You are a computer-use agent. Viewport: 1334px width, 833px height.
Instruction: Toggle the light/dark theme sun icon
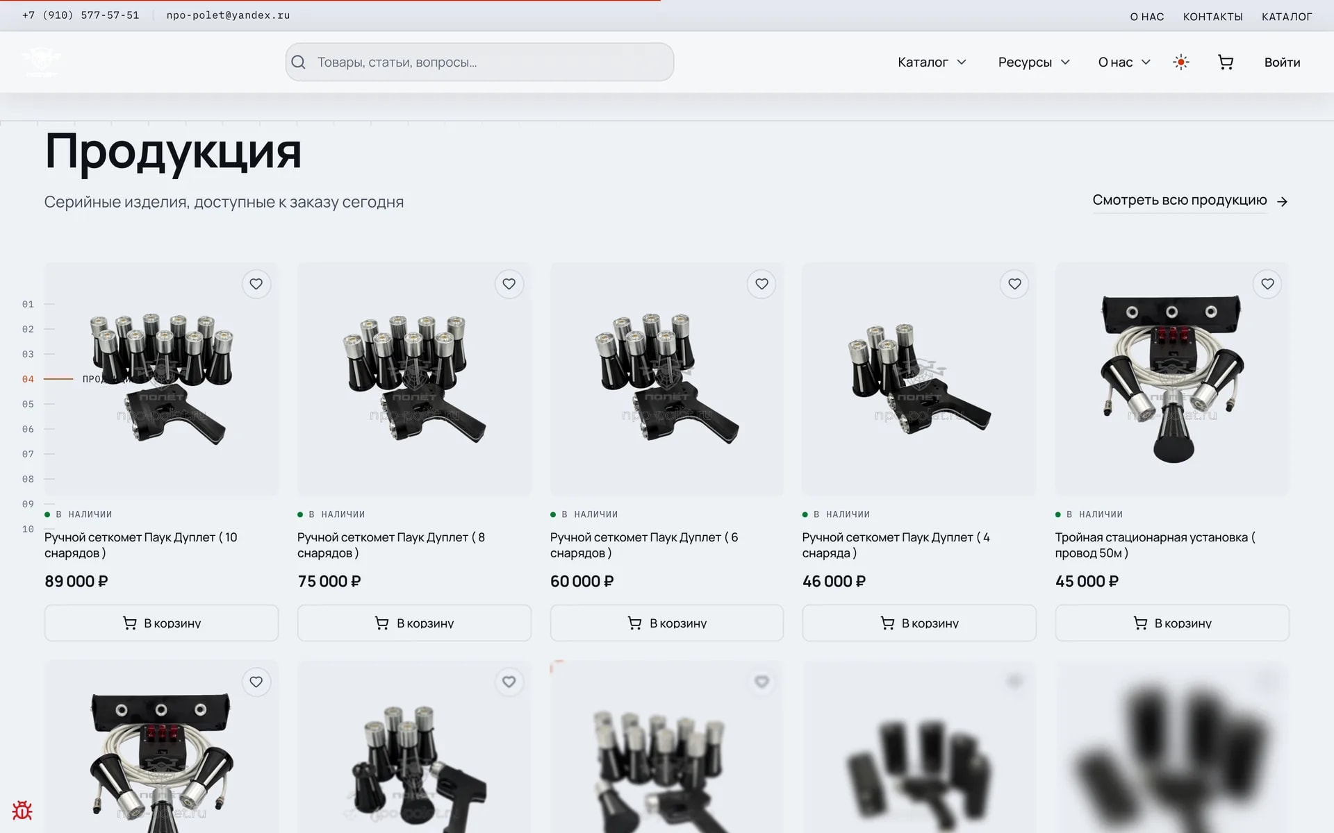pyautogui.click(x=1181, y=62)
